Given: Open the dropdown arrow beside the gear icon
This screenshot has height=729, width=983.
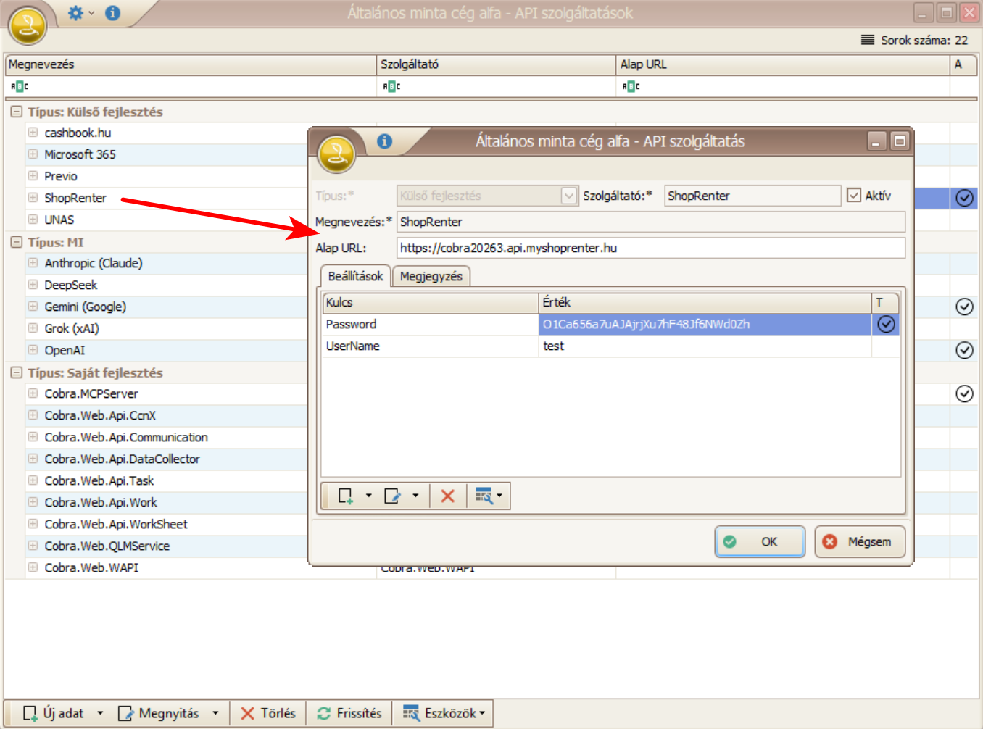Looking at the screenshot, I should pos(91,13).
